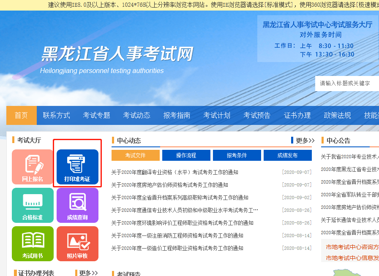
Task: Select the 政策法规 menu item
Action: pos(337,115)
